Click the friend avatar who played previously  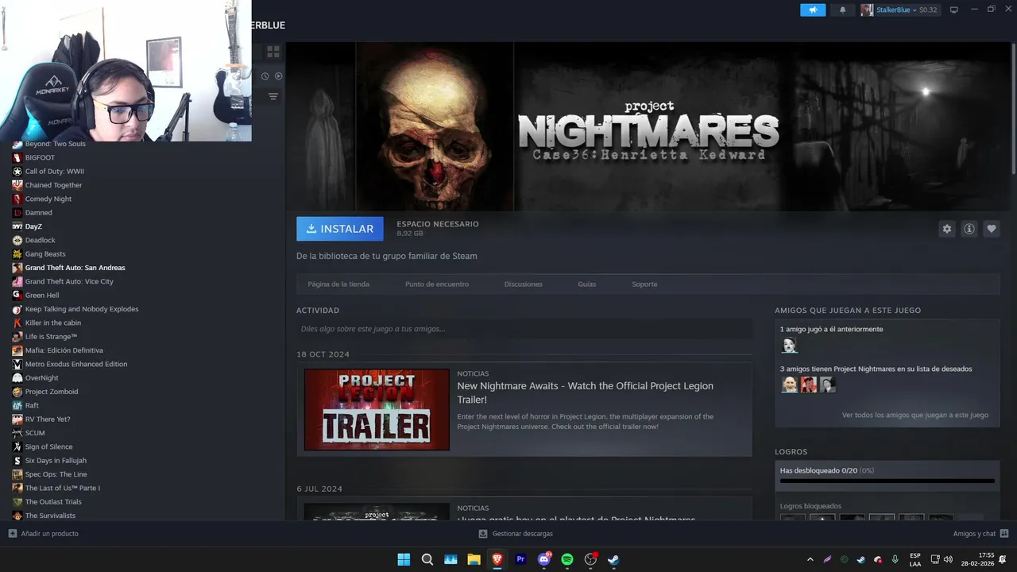tap(789, 345)
